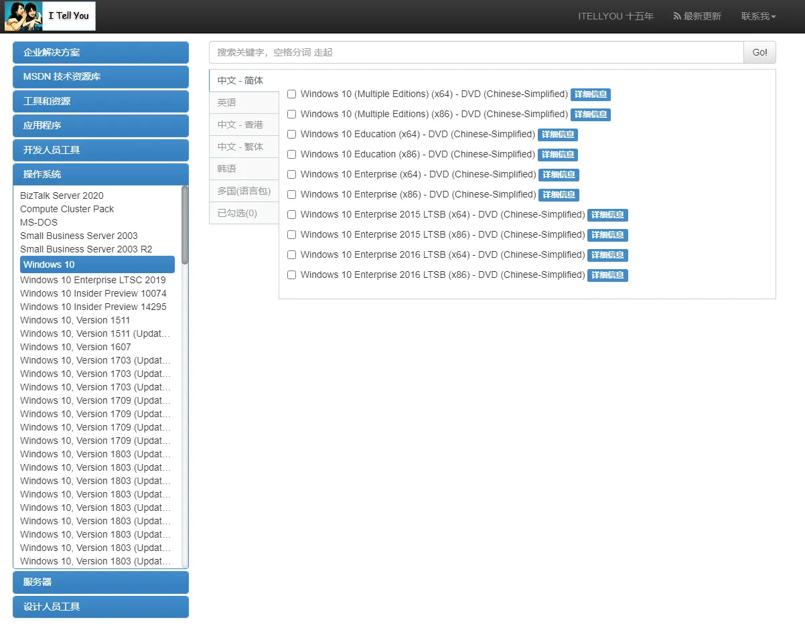Tick the Windows 10 Education (x64) checkbox
The image size is (805, 626).
click(x=291, y=135)
